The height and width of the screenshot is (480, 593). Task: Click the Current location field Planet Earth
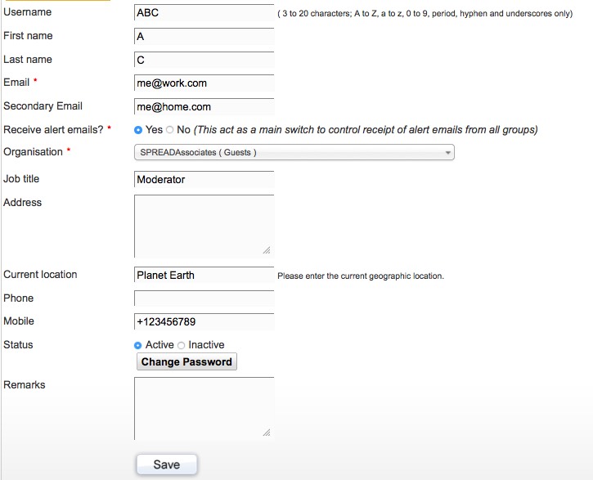click(204, 275)
